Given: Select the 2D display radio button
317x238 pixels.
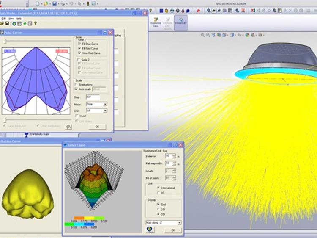Looking at the screenshot, I should pyautogui.click(x=158, y=209).
